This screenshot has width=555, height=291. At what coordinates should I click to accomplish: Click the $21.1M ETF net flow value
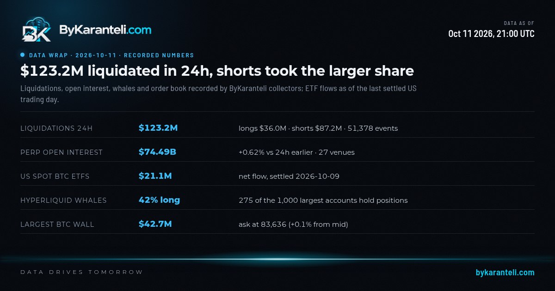tap(155, 176)
